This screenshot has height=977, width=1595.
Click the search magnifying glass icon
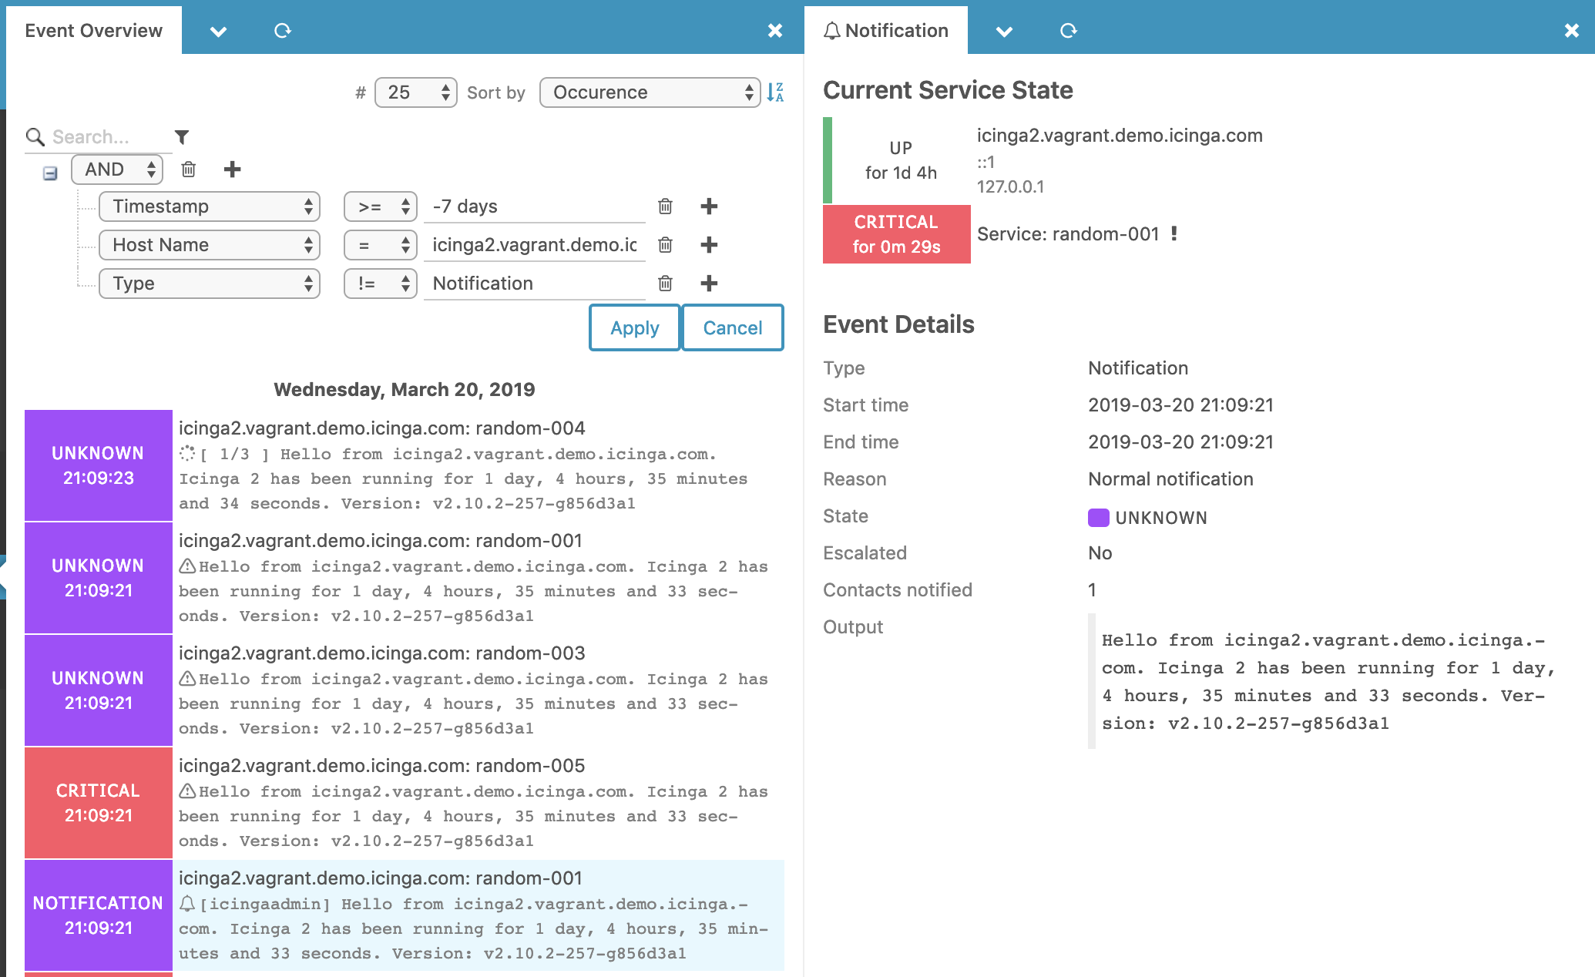[34, 136]
